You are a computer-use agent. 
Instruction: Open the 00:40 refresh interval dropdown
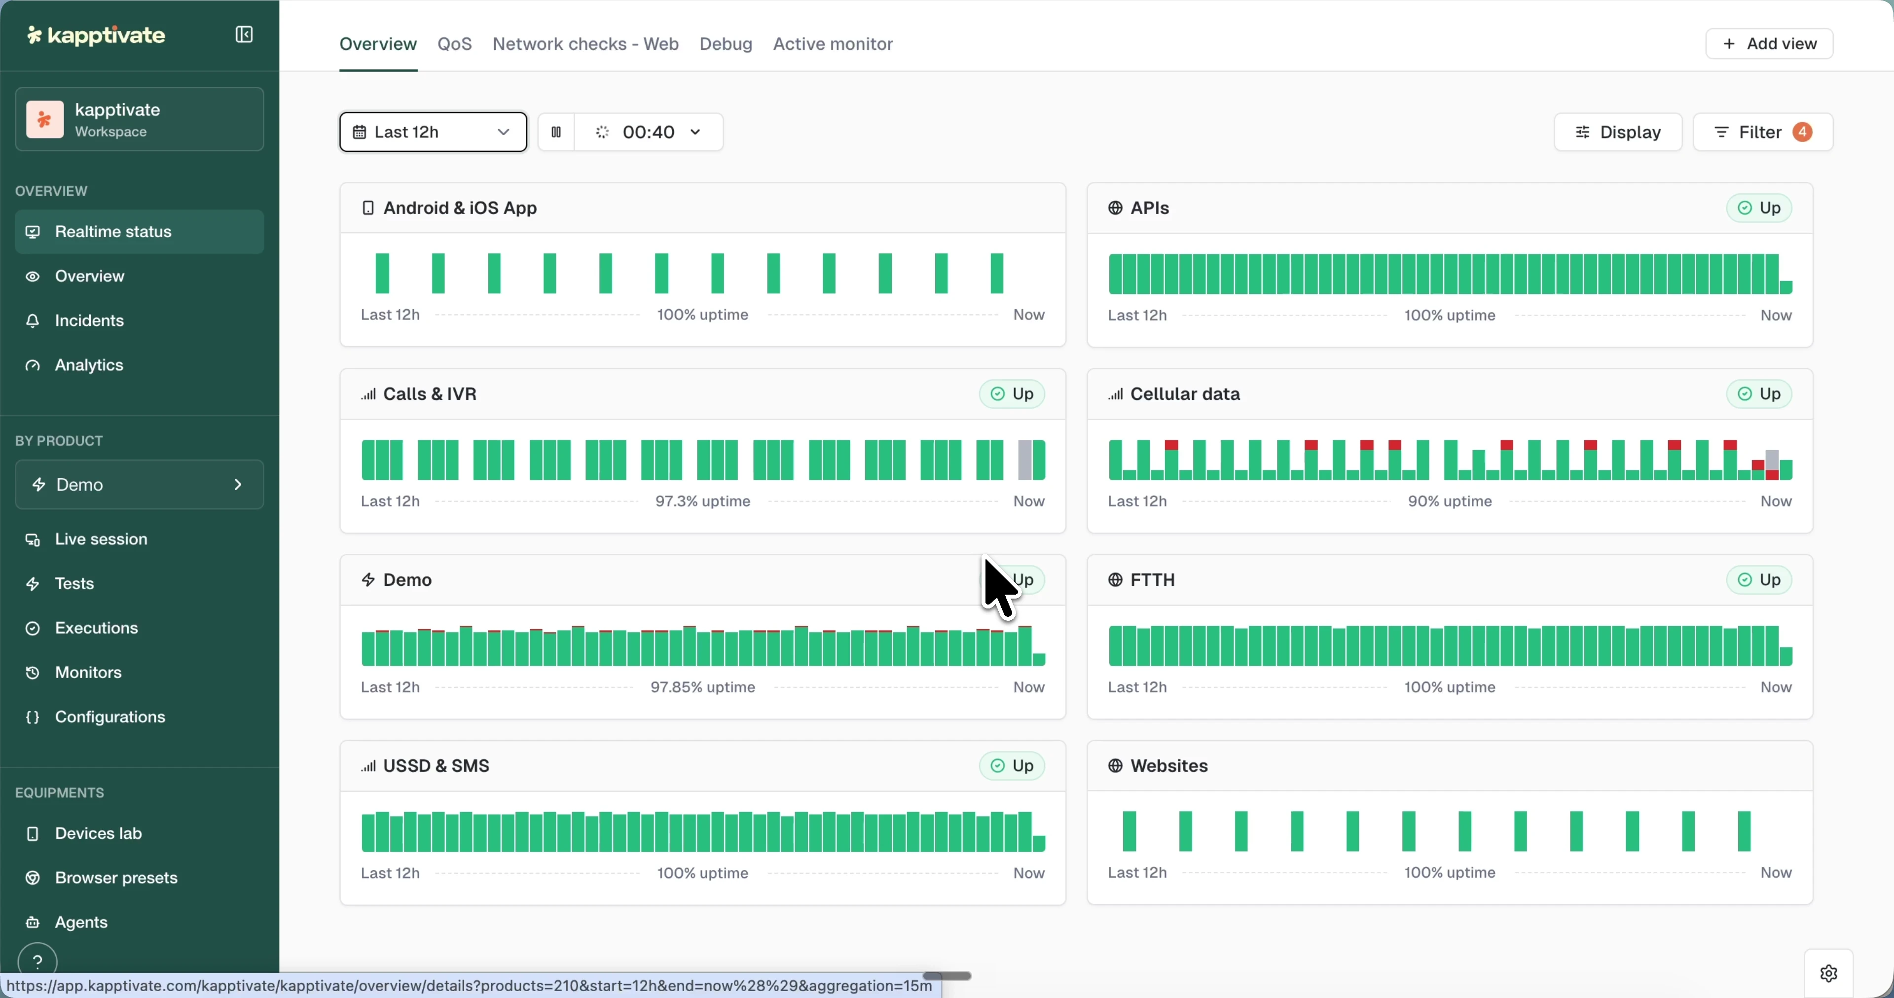(x=649, y=132)
